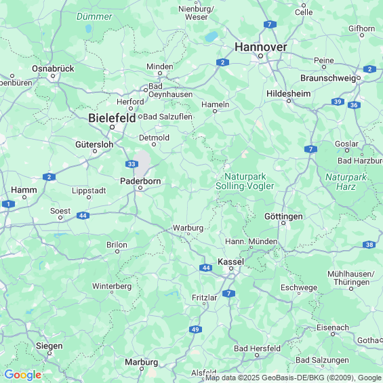Viewport: 383px width, 383px height.
Task: Click the Map data copyright text
Action: [294, 378]
